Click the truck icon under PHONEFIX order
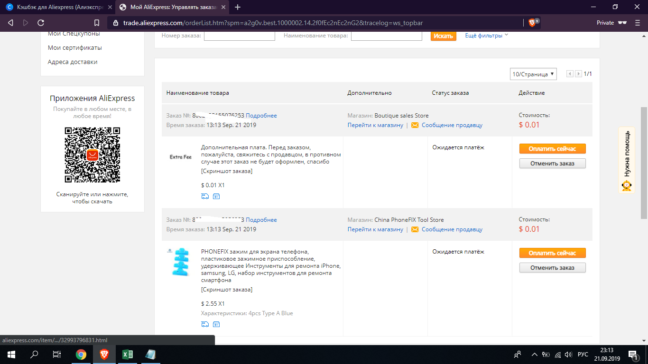The width and height of the screenshot is (648, 364). tap(205, 324)
